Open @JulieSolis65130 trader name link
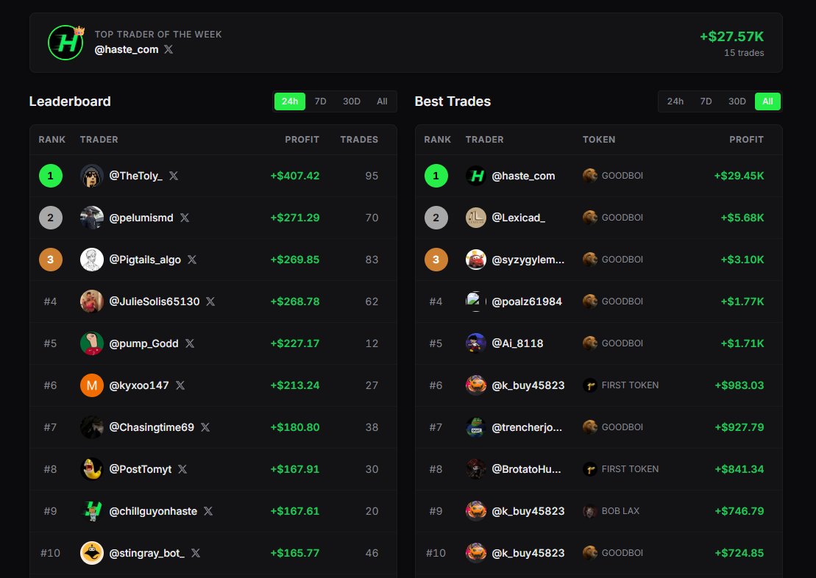Screen dimensions: 816x578 click(x=155, y=302)
